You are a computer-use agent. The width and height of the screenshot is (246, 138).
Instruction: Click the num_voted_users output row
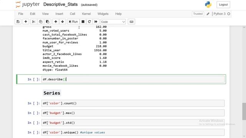point(75,31)
